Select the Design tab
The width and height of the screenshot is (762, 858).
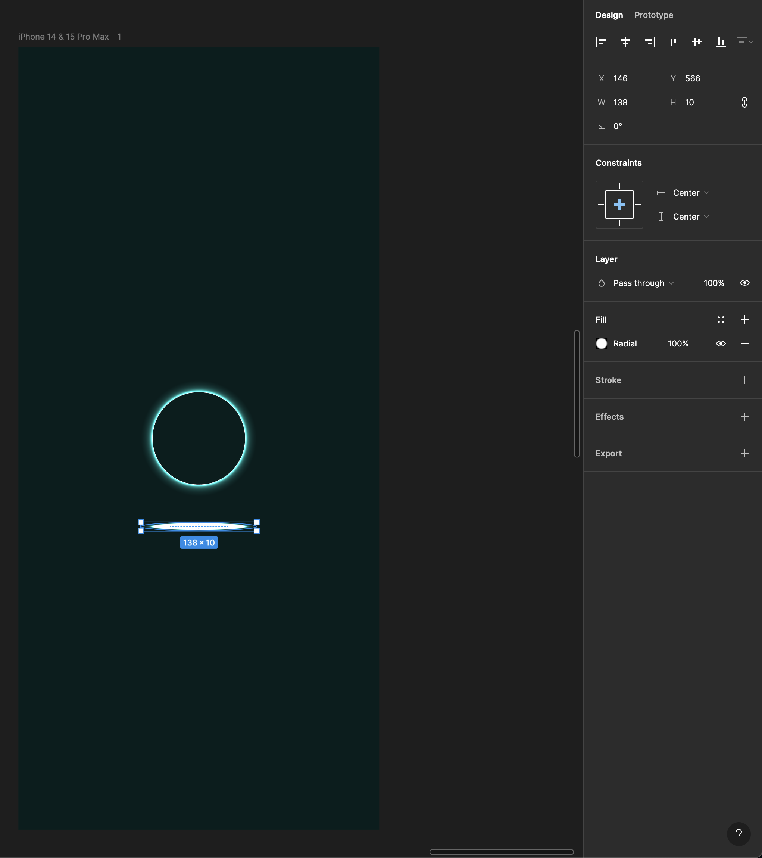[x=609, y=15]
